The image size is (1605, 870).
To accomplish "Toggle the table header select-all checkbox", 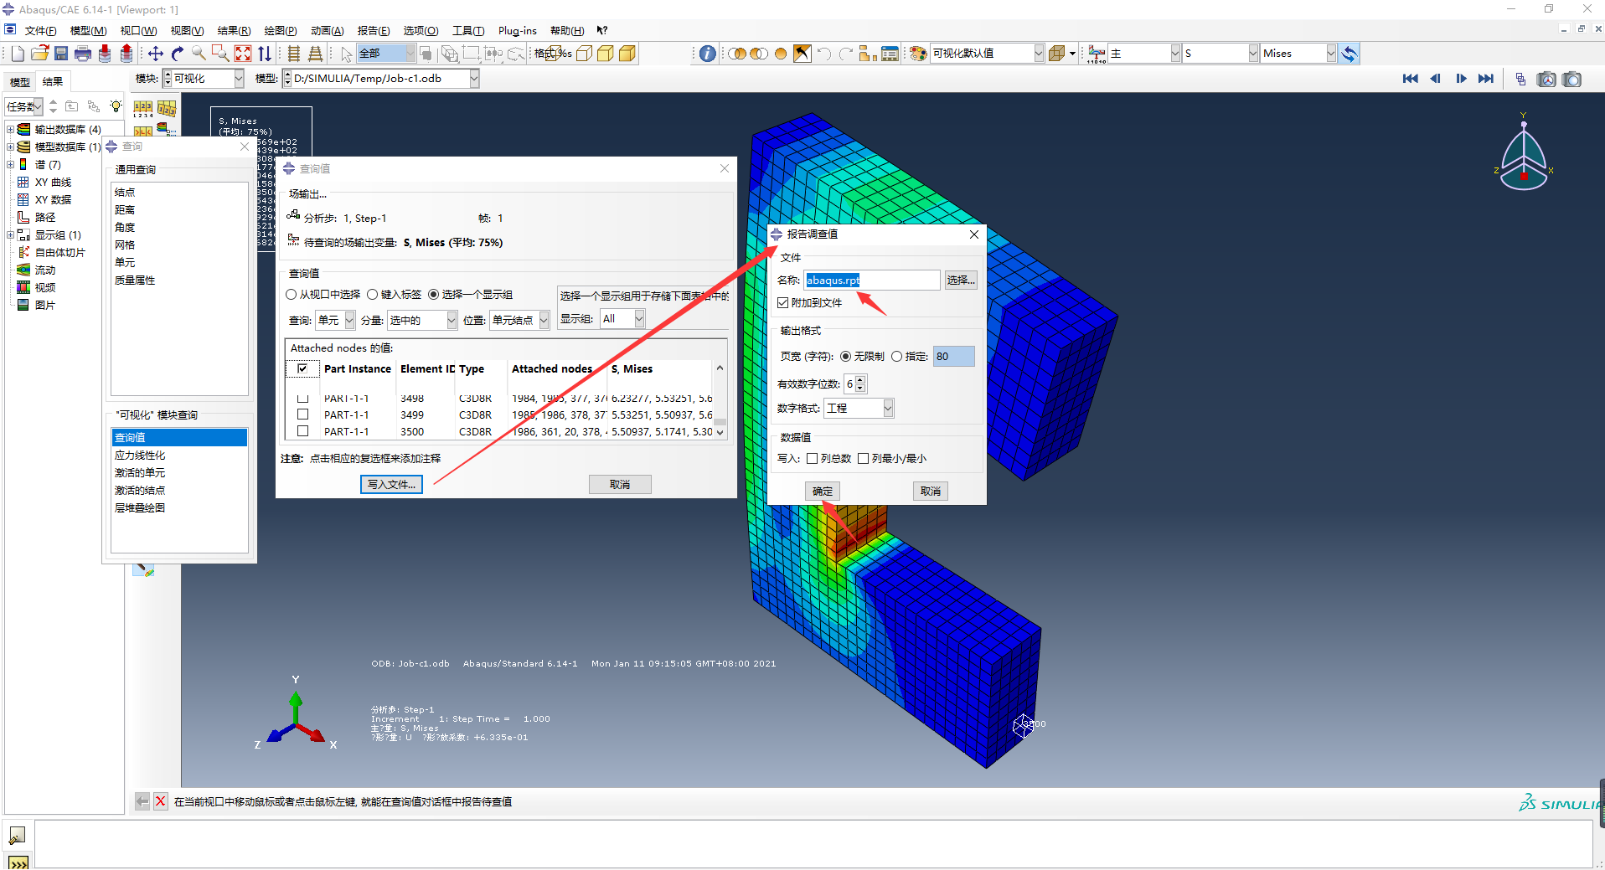I will click(x=302, y=368).
